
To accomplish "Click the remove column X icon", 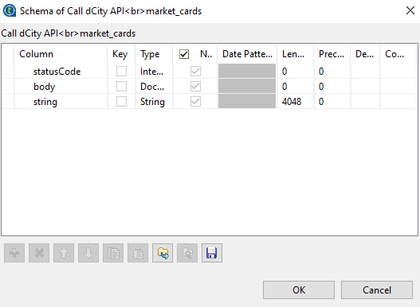I will [39, 253].
